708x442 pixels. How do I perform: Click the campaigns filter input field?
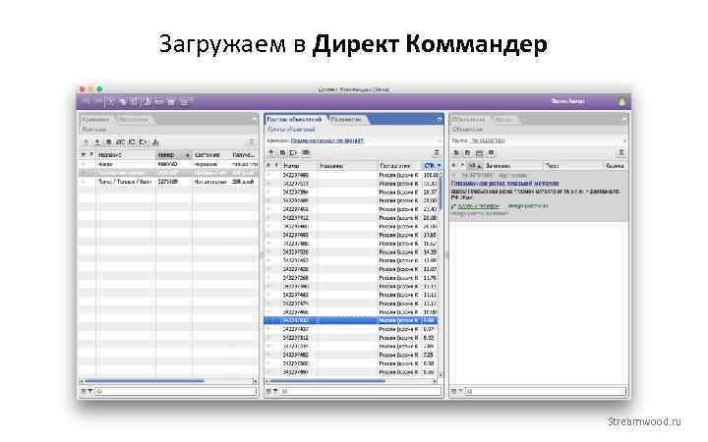pyautogui.click(x=176, y=391)
